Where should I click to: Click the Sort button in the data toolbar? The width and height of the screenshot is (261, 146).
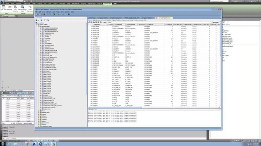(105, 22)
